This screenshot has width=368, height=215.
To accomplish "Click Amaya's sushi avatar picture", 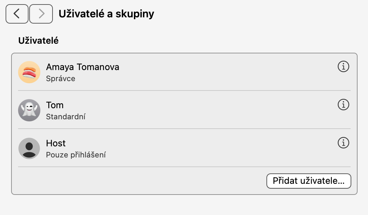I will pyautogui.click(x=29, y=72).
